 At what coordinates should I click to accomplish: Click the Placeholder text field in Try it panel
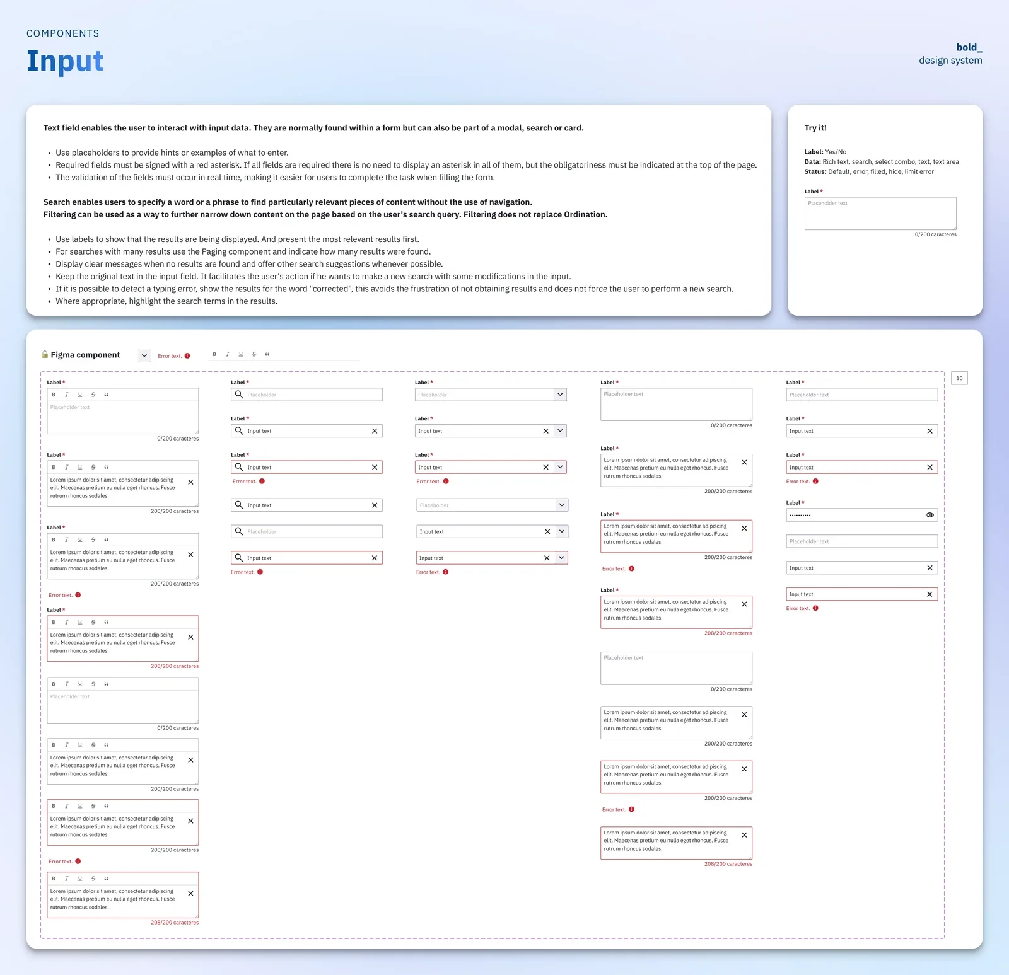880,213
